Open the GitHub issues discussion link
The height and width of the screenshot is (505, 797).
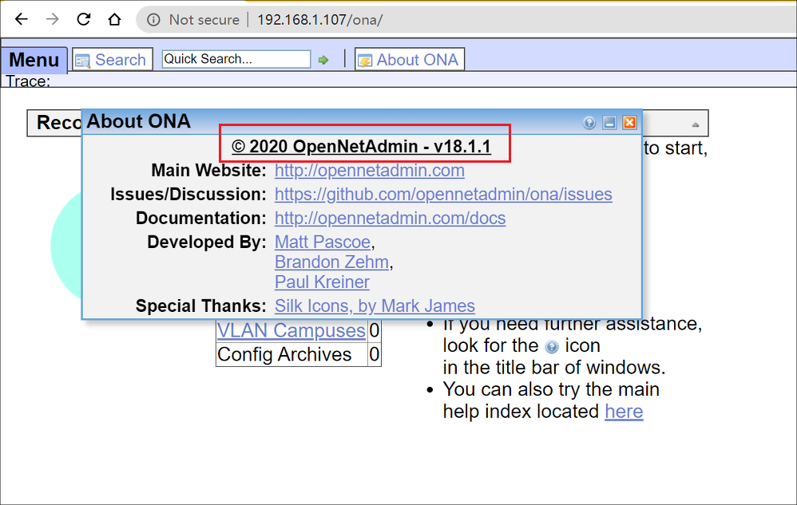pos(443,195)
